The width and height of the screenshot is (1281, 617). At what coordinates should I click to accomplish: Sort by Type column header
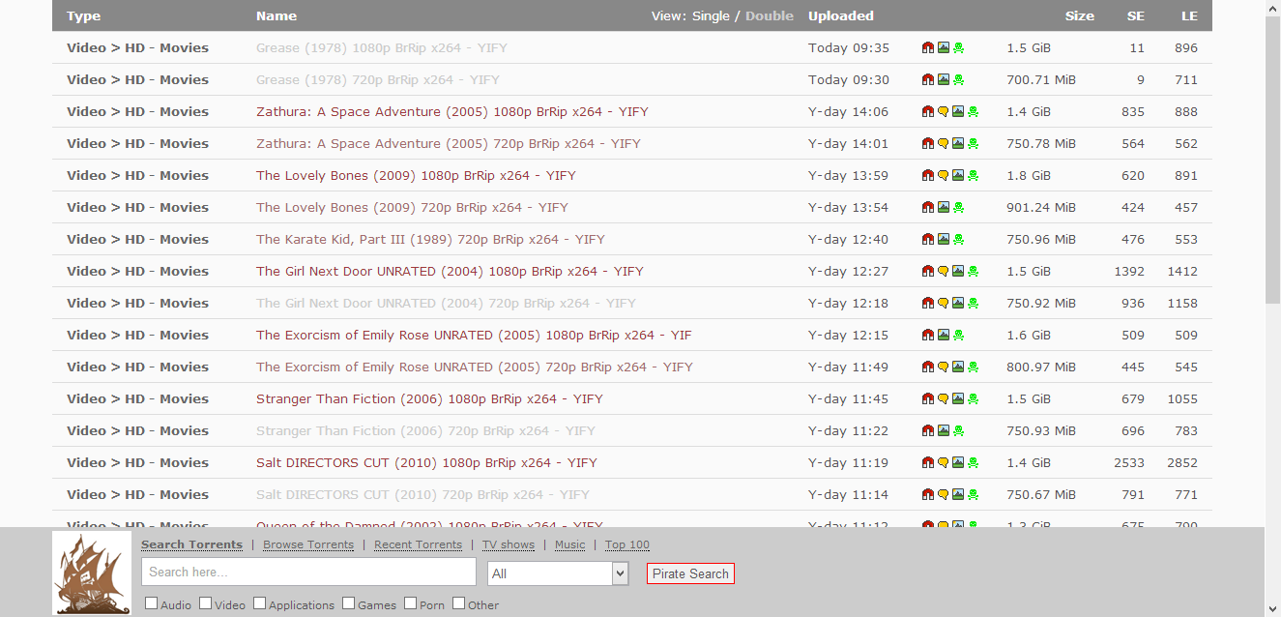pyautogui.click(x=83, y=15)
